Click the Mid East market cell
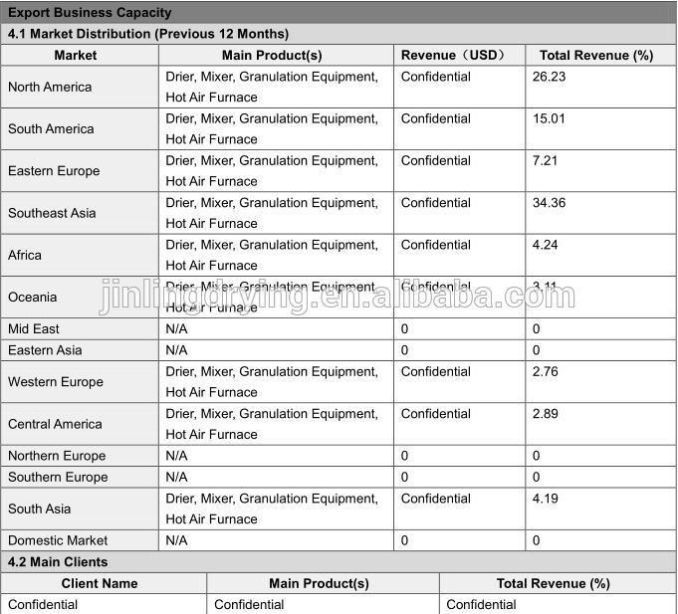Image resolution: width=678 pixels, height=614 pixels. click(x=34, y=328)
